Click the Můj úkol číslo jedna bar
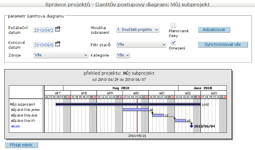Viewport: 255px width, 150px height. coord(135,110)
